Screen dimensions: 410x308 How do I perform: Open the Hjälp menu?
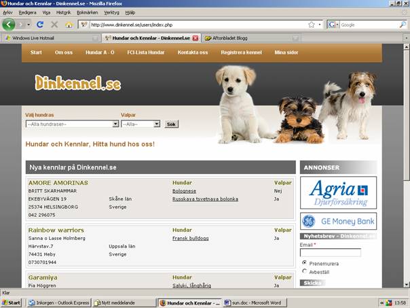(x=130, y=12)
